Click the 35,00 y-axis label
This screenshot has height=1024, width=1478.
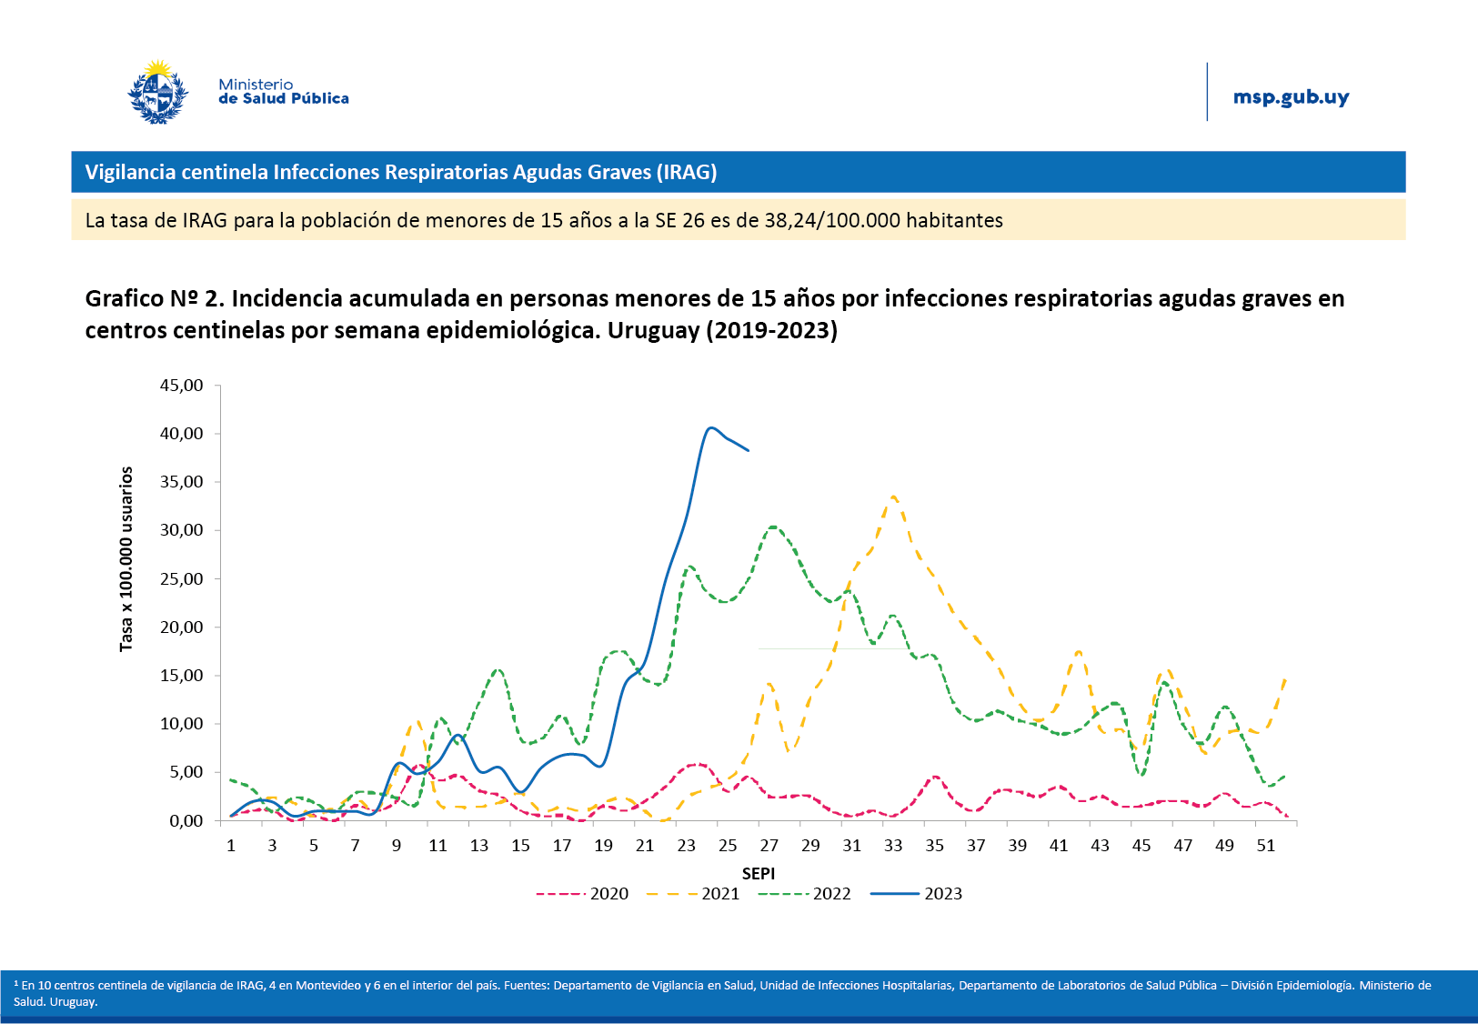tap(182, 481)
